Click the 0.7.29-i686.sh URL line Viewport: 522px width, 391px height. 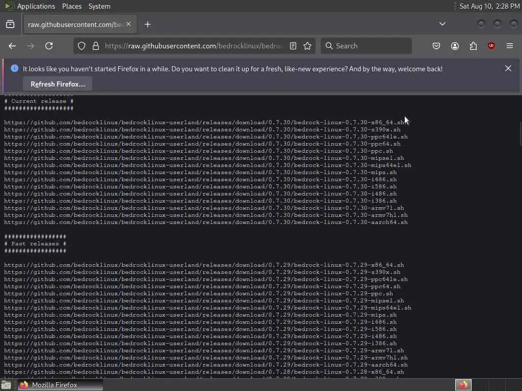200,322
